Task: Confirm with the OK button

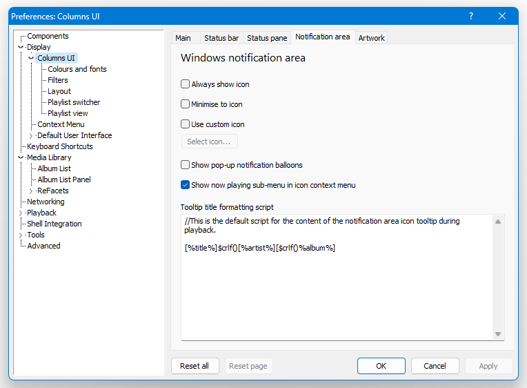Action: (381, 366)
